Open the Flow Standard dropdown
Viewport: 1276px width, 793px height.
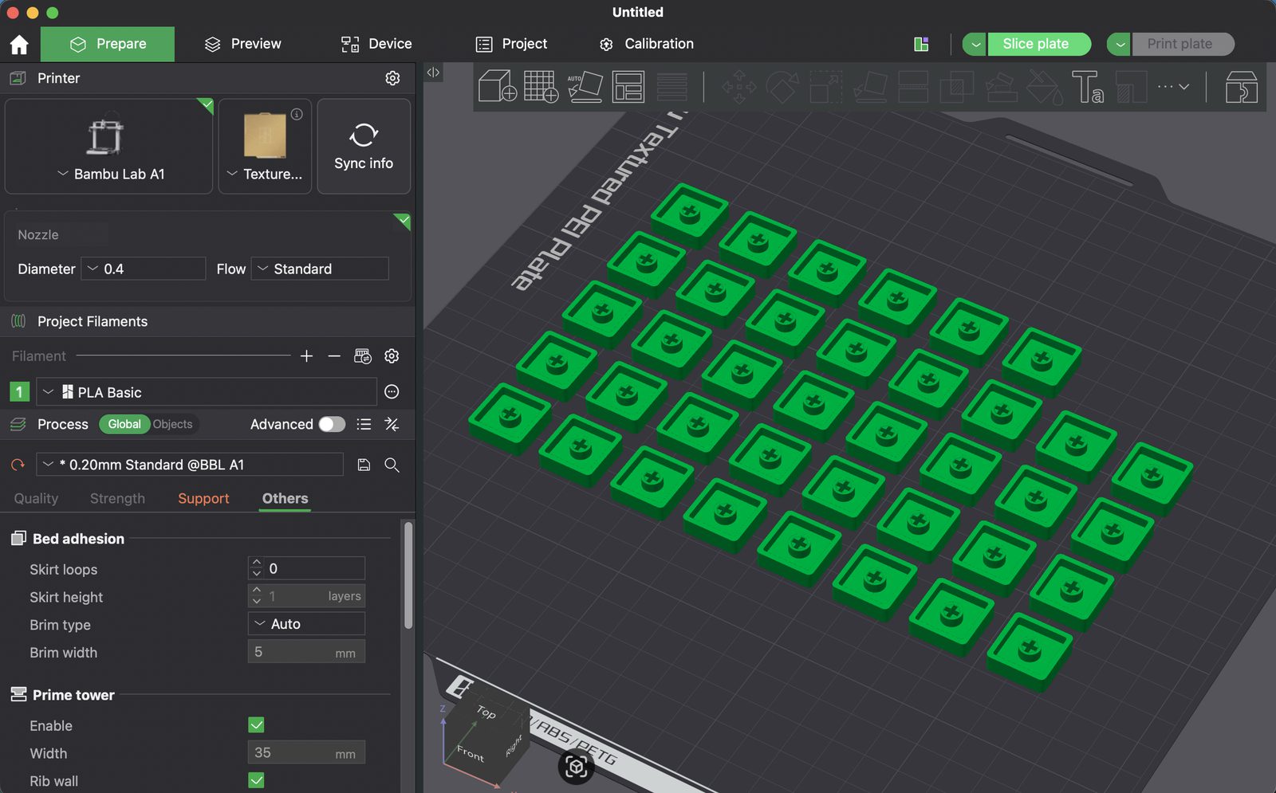(x=320, y=269)
